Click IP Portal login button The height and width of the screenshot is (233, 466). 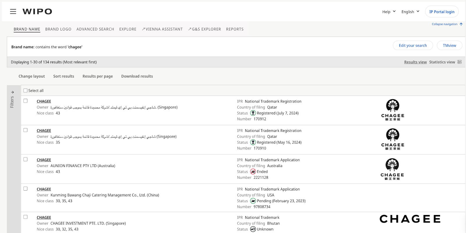pos(442,12)
